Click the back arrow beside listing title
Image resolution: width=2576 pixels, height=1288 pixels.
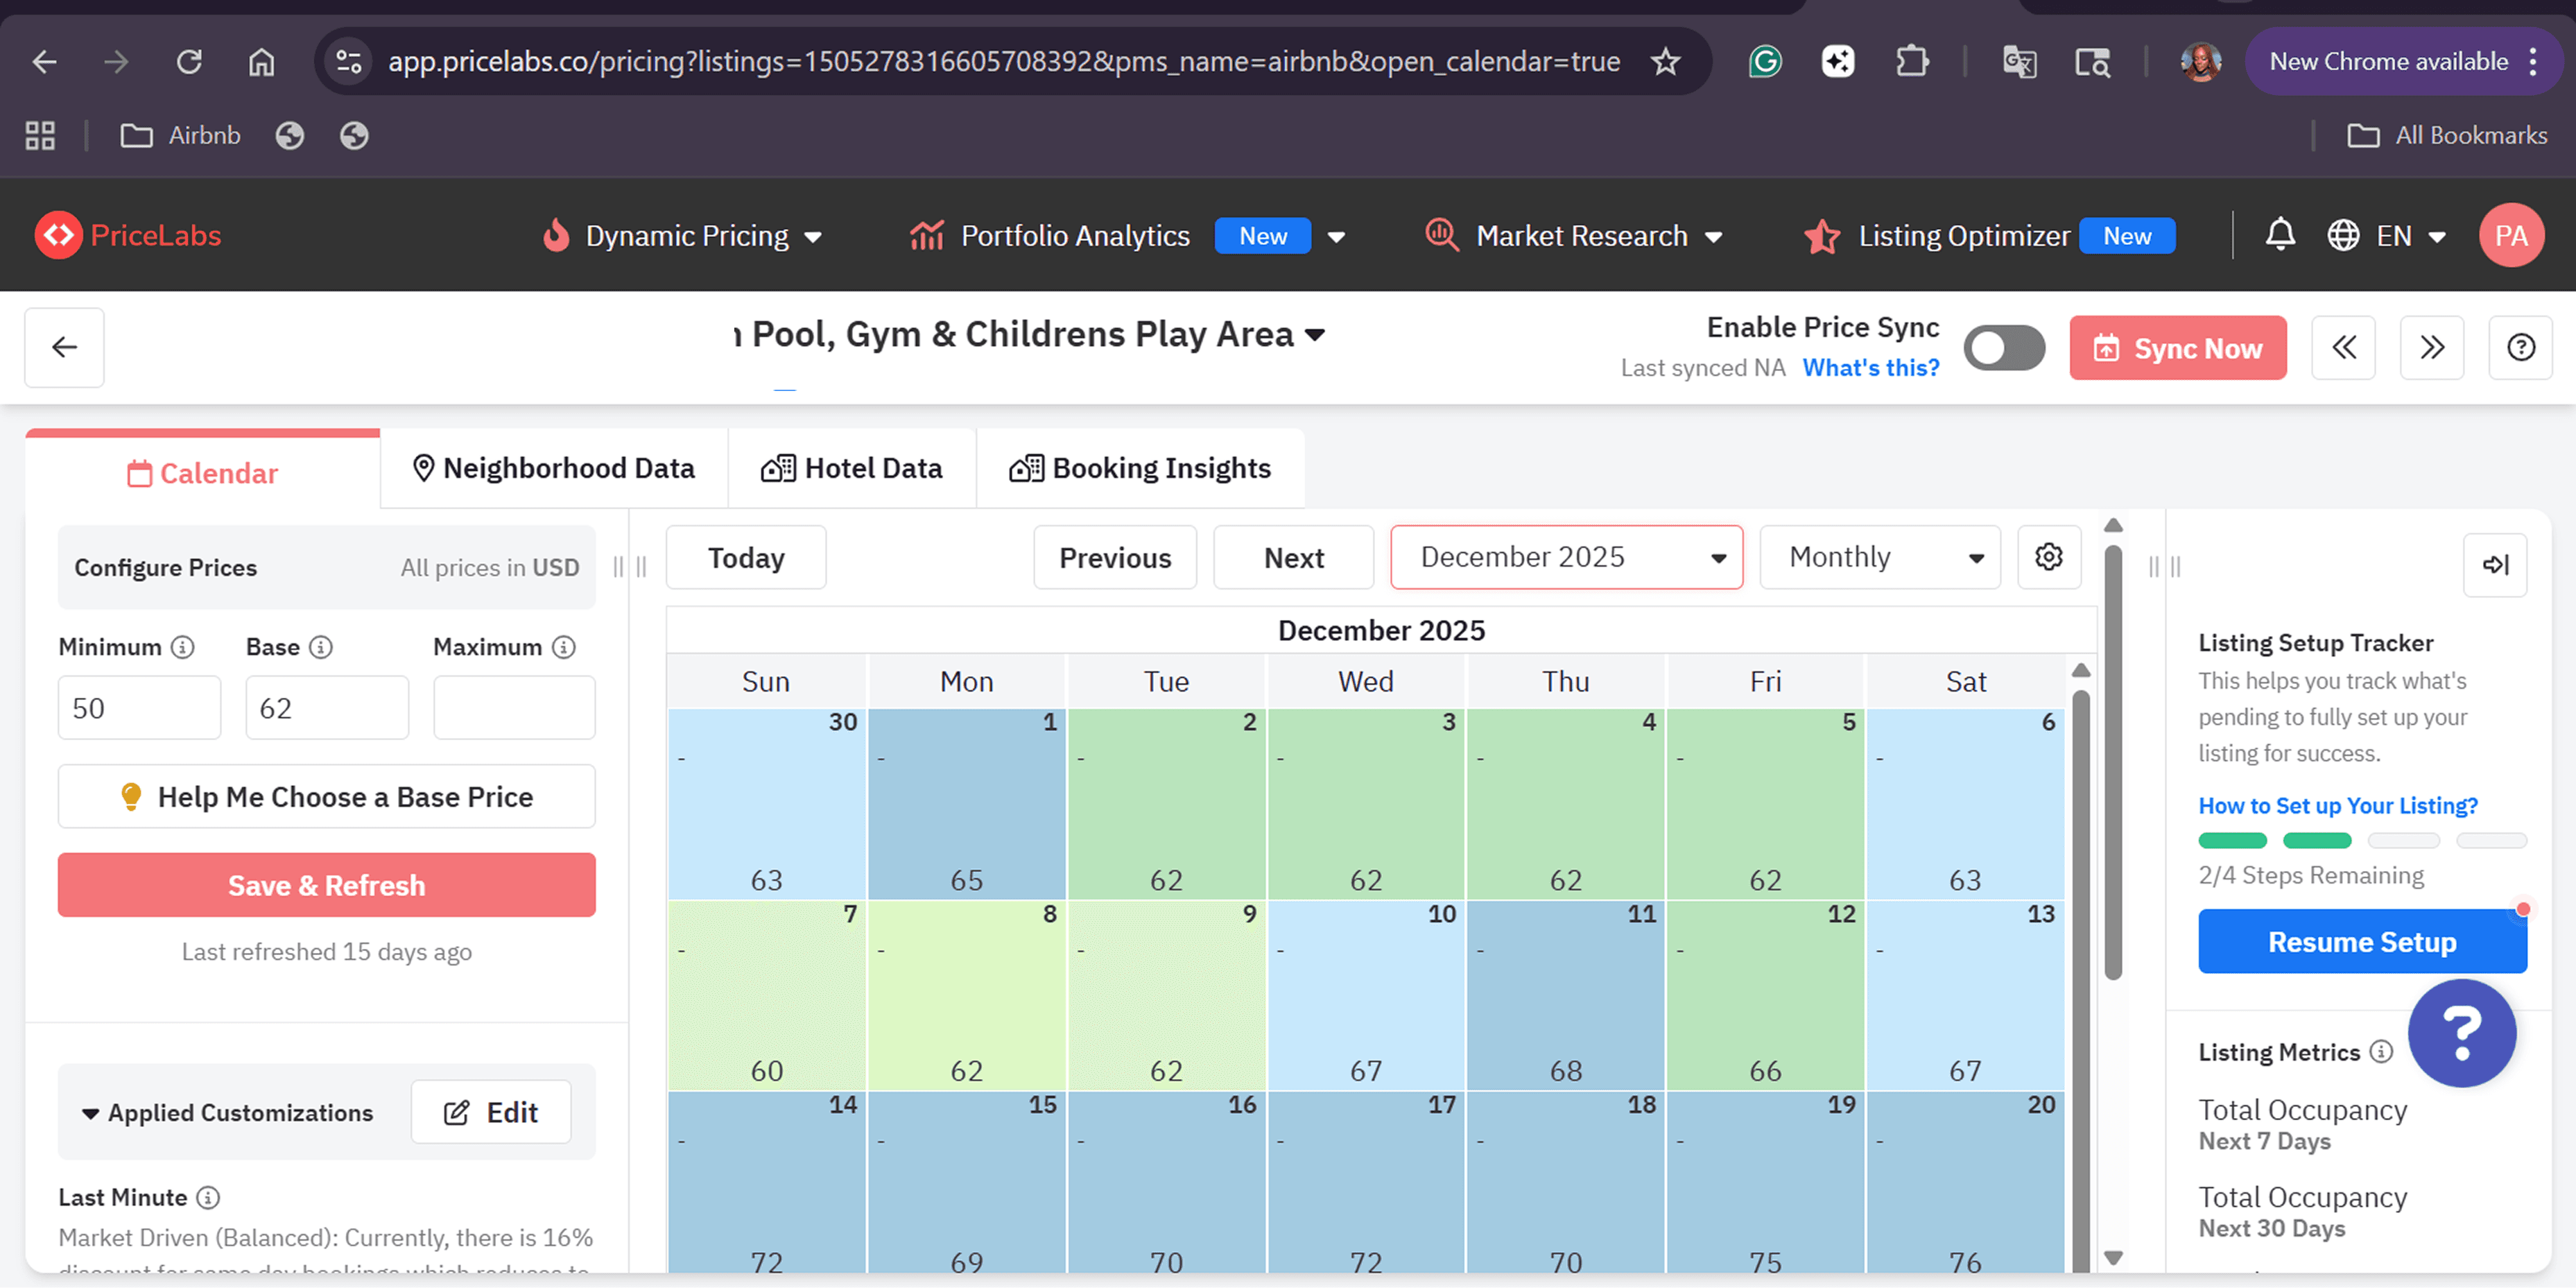coord(64,347)
